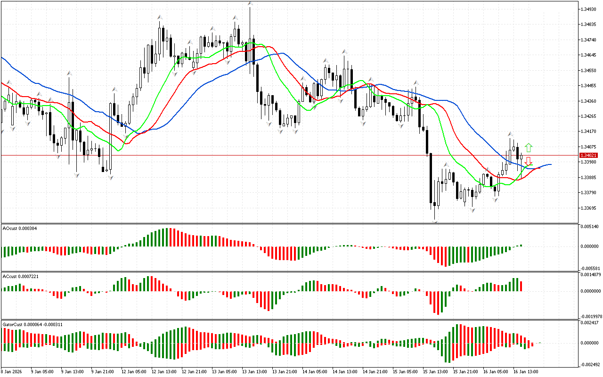Viewport: 603px width, 377px height.
Task: Click the 1.33695 price scale value
Action: [589, 208]
